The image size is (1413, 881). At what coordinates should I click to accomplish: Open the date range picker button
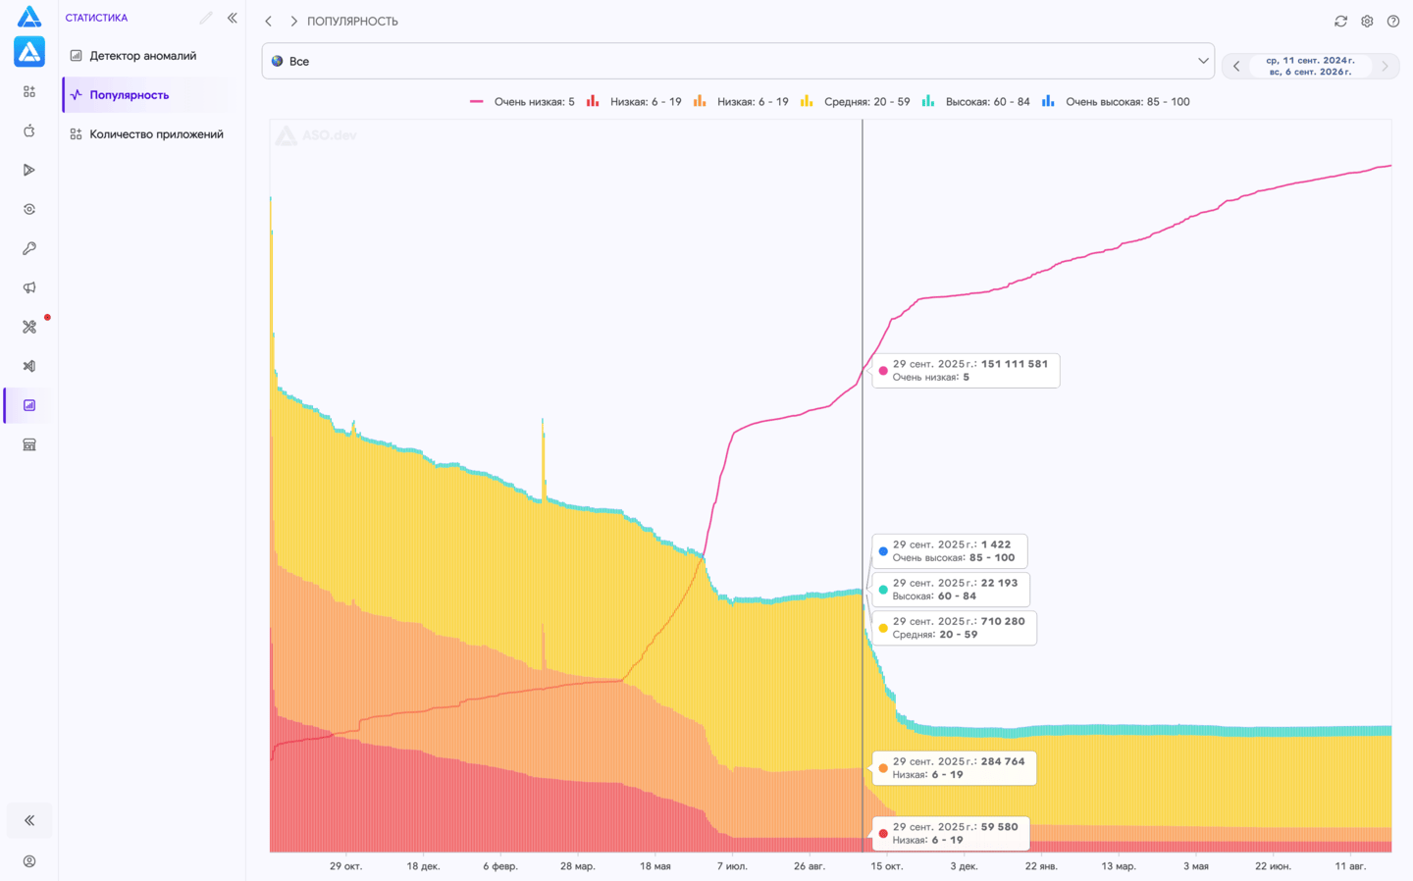pyautogui.click(x=1311, y=67)
